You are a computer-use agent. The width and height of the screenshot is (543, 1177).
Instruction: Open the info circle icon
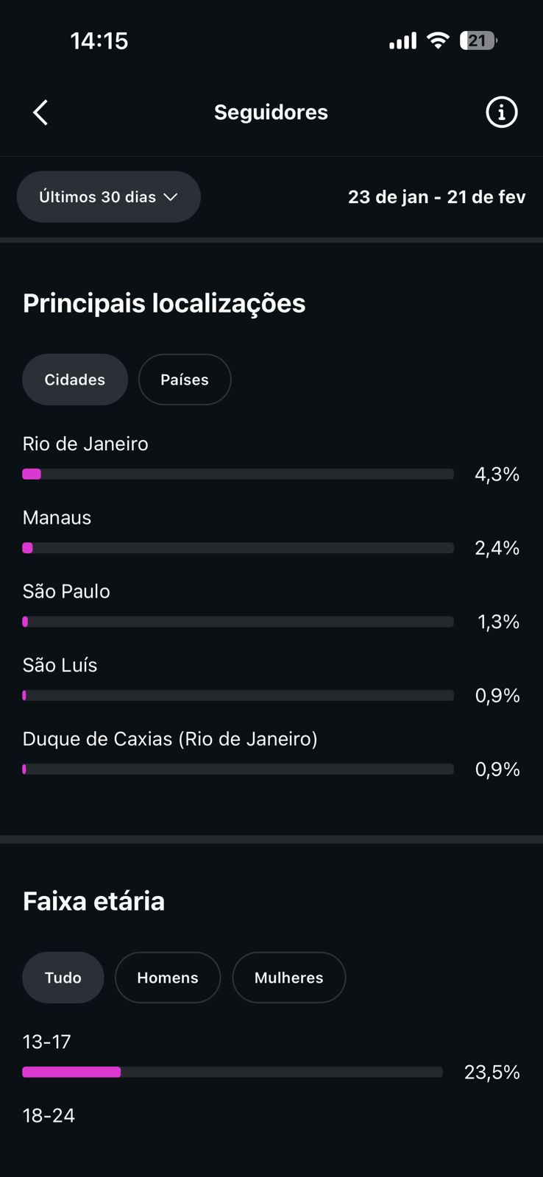pyautogui.click(x=501, y=113)
